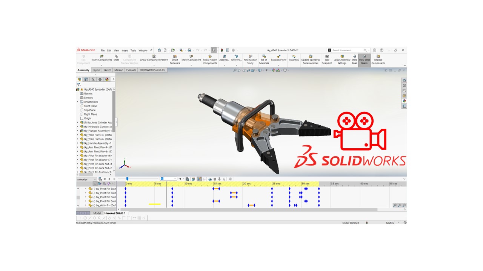The image size is (483, 271).
Task: Click the timeline Zoom to Fit magnifier icon
Action: coord(395,206)
